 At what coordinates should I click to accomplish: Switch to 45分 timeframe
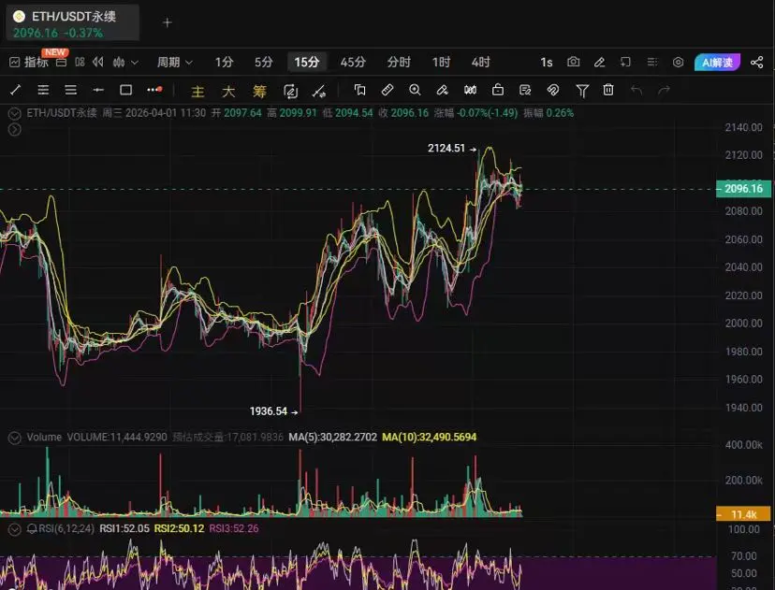tap(353, 63)
